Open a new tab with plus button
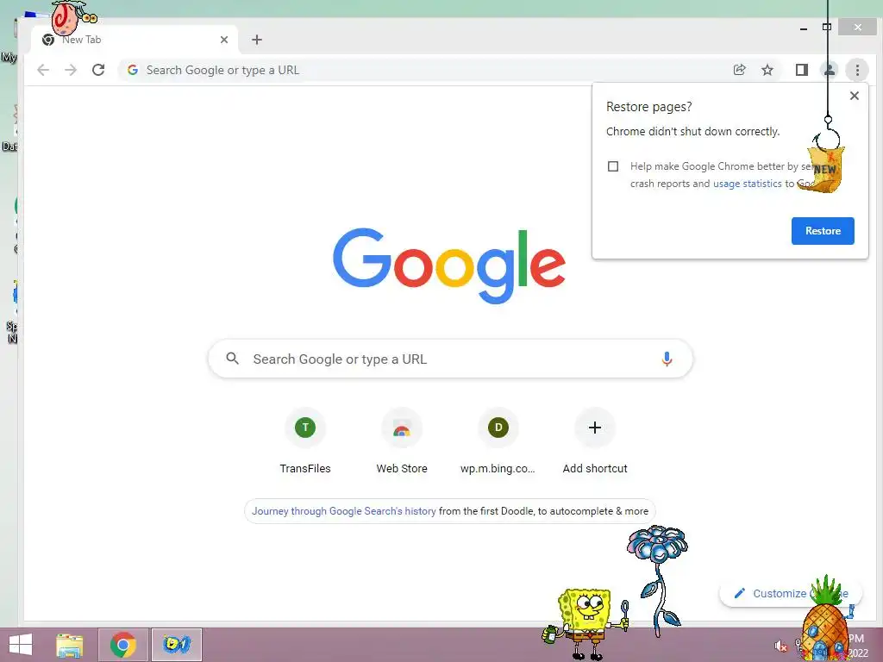The width and height of the screenshot is (883, 662). coord(257,40)
